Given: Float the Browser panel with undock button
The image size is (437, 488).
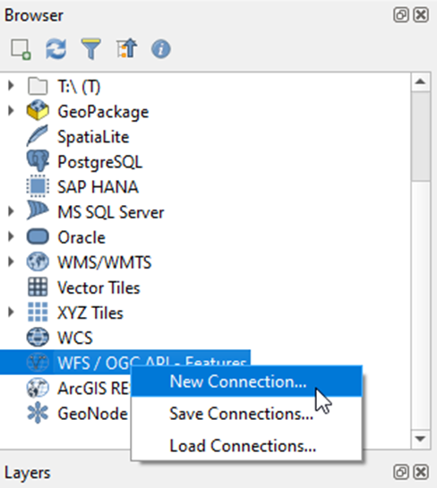Looking at the screenshot, I should (x=401, y=14).
